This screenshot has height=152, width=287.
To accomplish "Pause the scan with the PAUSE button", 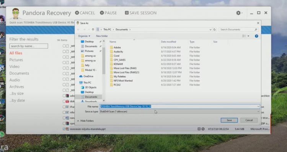I will (x=108, y=13).
